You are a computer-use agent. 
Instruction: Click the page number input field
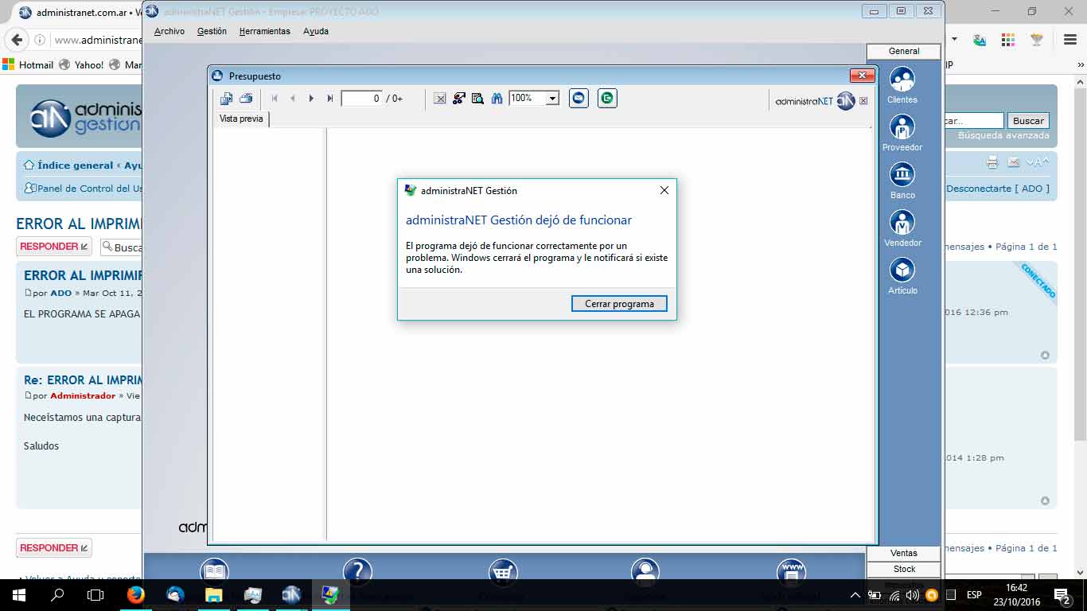[x=362, y=99]
